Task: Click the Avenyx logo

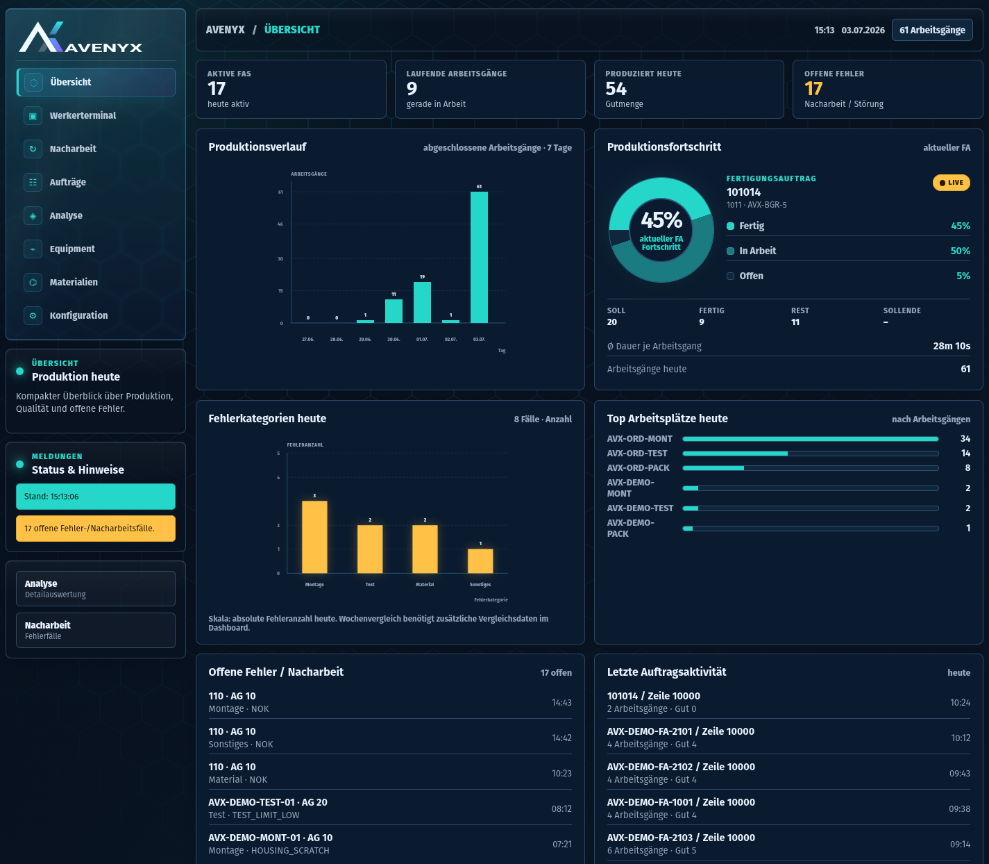Action: click(x=81, y=38)
